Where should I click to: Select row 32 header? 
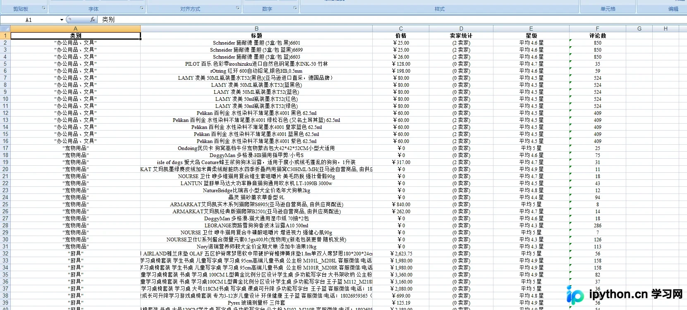pyautogui.click(x=5, y=253)
